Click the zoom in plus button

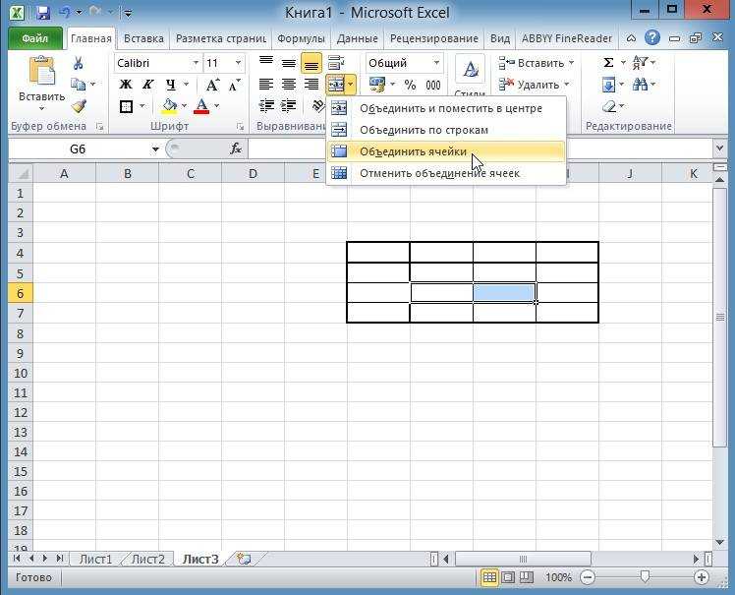coord(702,577)
